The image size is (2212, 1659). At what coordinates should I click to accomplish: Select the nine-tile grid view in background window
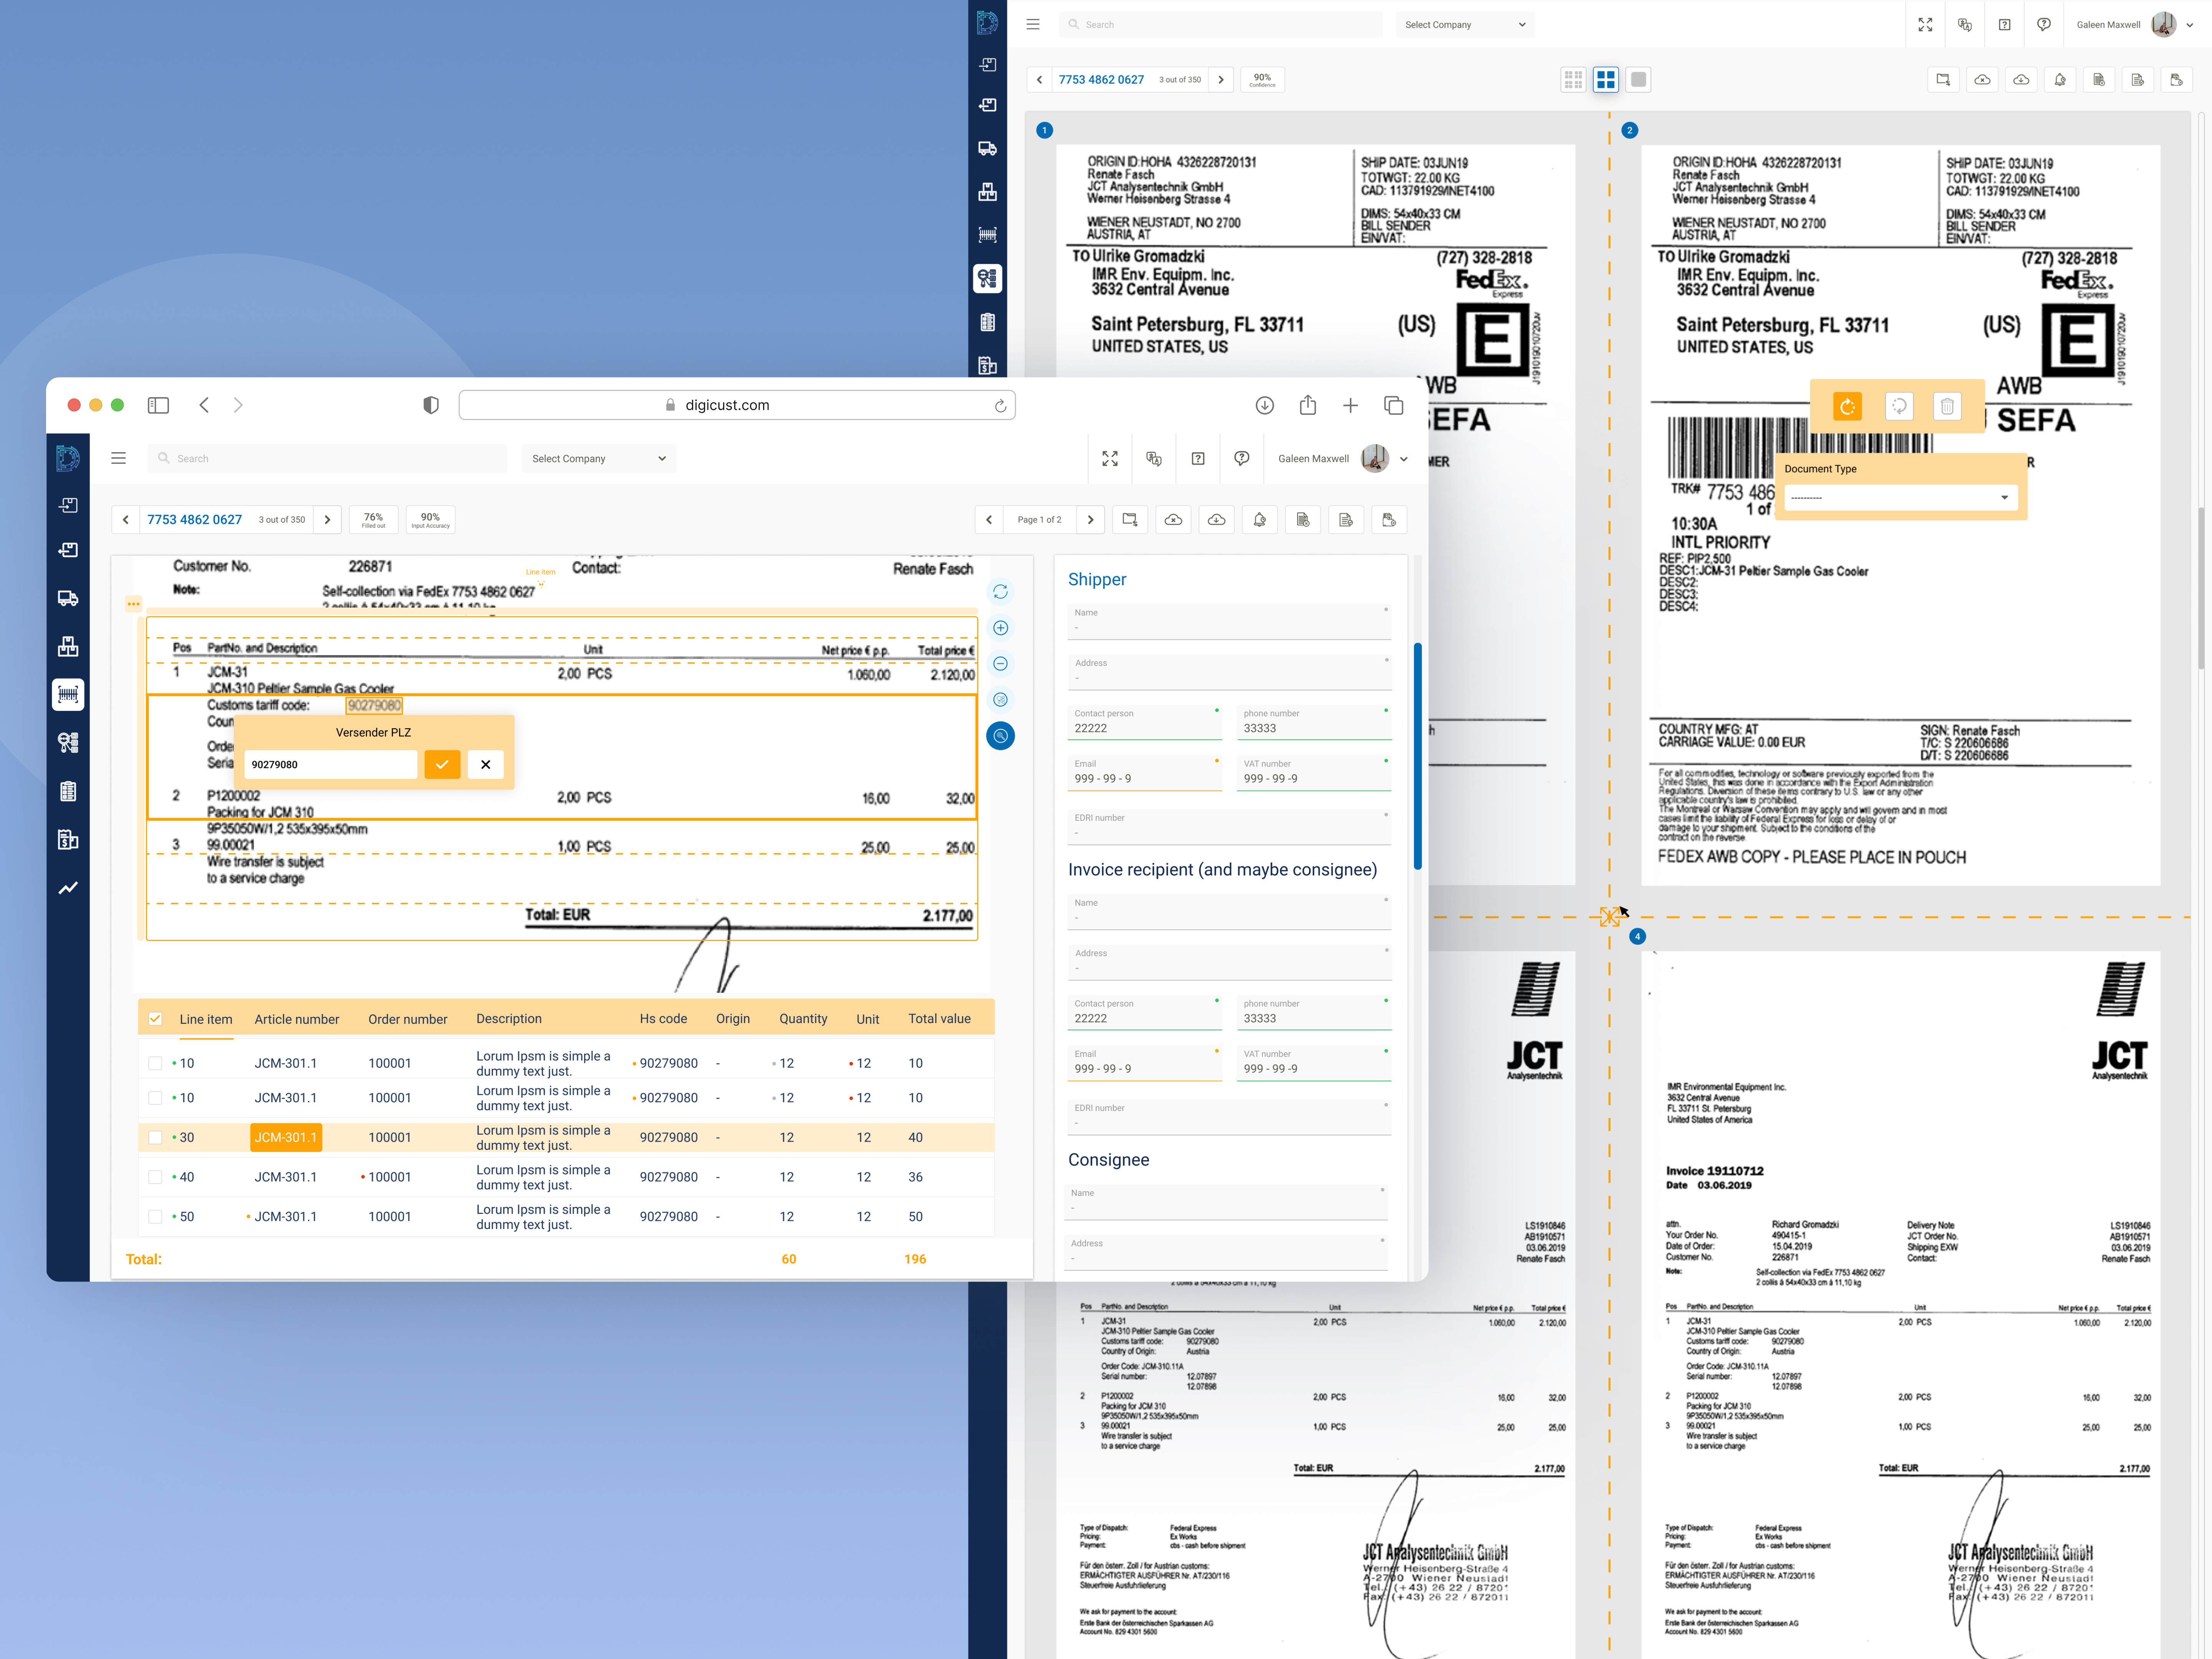pos(1573,80)
